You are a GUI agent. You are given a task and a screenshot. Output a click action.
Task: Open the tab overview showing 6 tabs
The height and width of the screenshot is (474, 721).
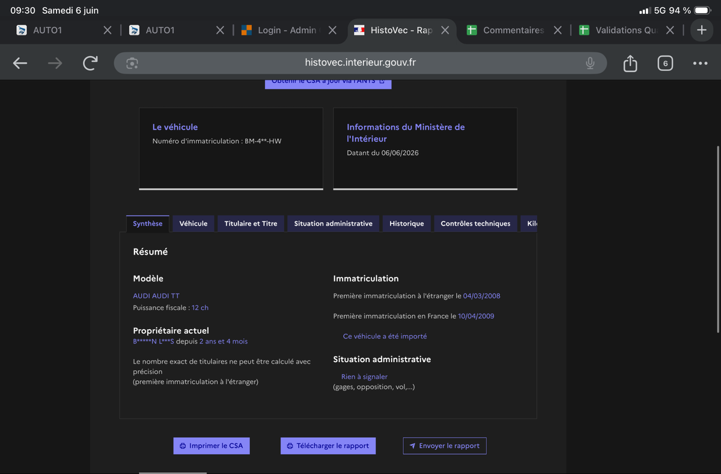click(665, 63)
